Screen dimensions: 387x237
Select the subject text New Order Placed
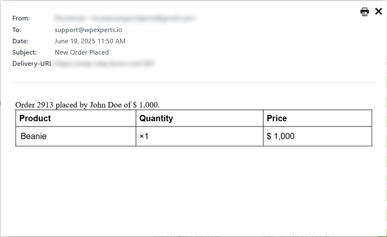tap(81, 52)
